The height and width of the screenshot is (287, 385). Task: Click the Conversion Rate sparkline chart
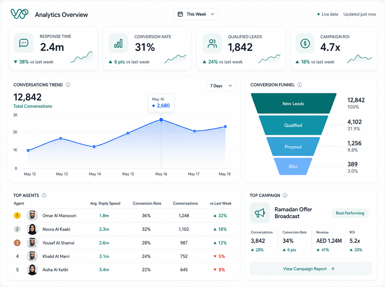tap(175, 59)
